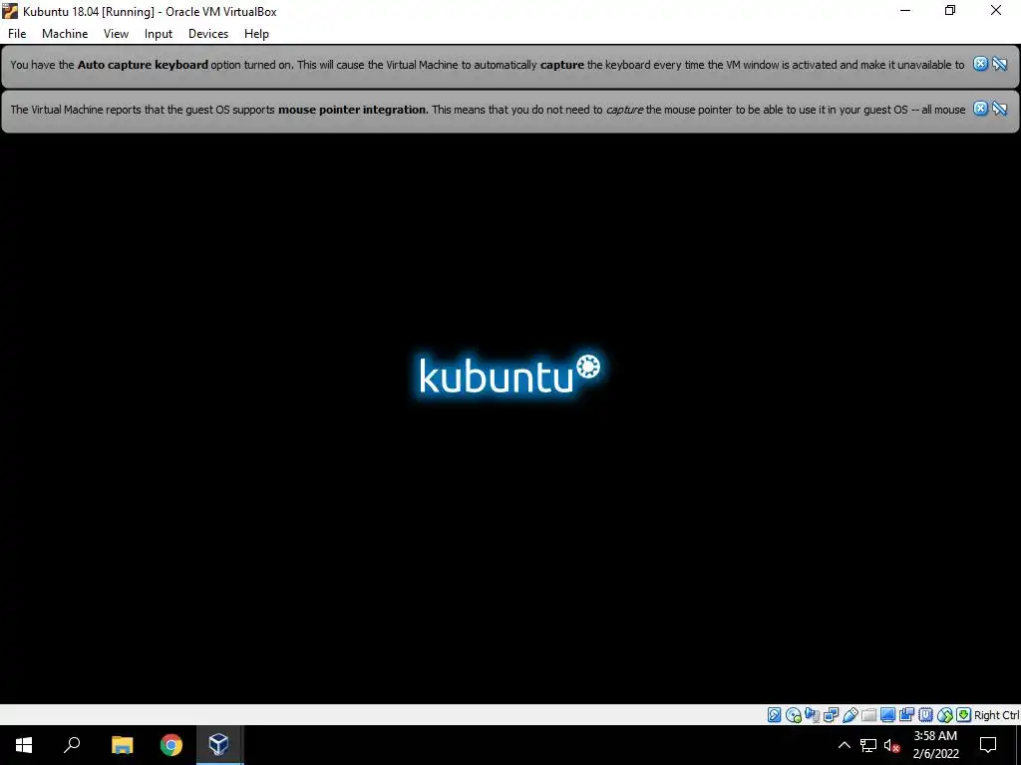This screenshot has height=765, width=1021.
Task: Click the kubuntu boot splash logo
Action: coord(510,374)
